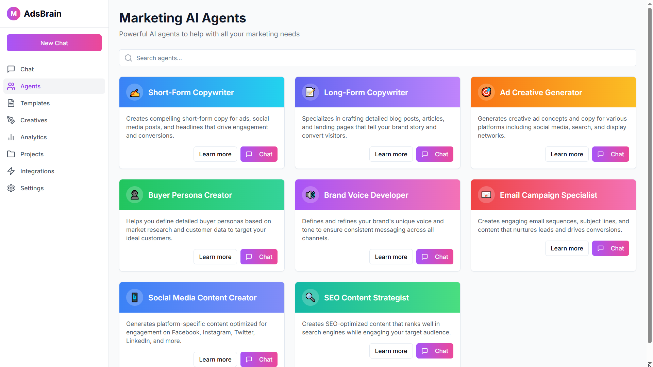The height and width of the screenshot is (367, 653).
Task: Click the Short-Form Copywriter pencil icon
Action: click(x=135, y=92)
